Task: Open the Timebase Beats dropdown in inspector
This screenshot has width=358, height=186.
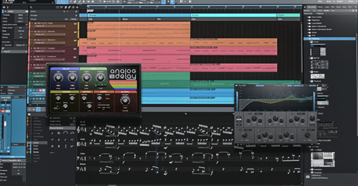Action: 21,15
